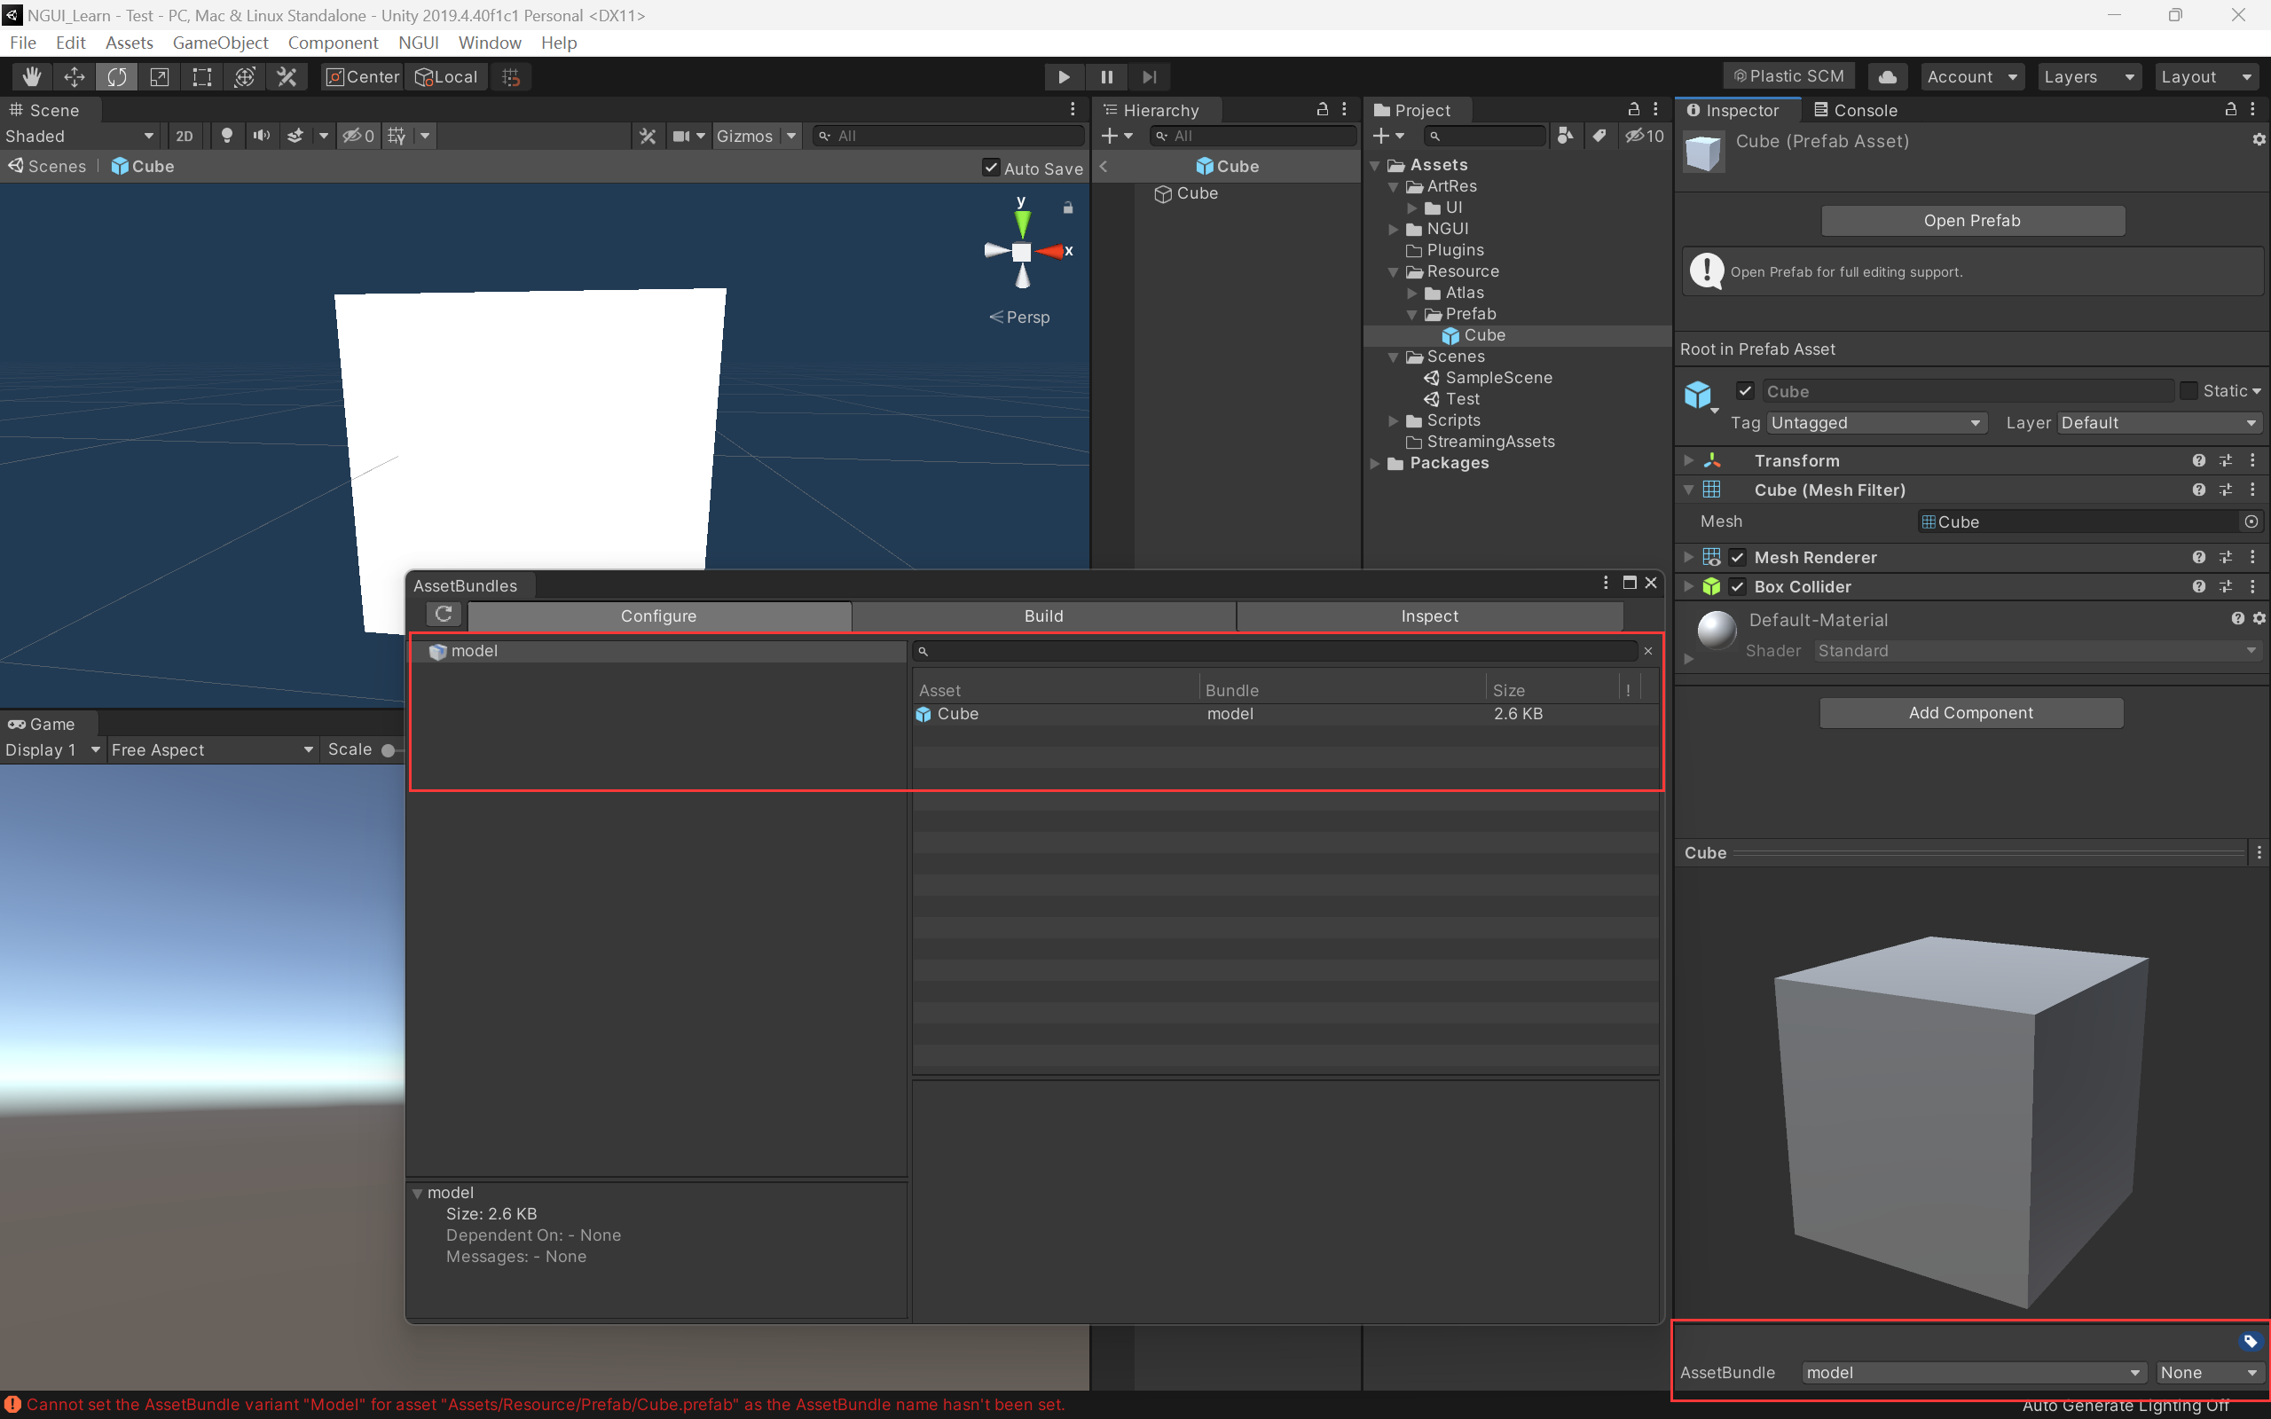
Task: Click the search input field in AssetBundles
Action: 1284,651
